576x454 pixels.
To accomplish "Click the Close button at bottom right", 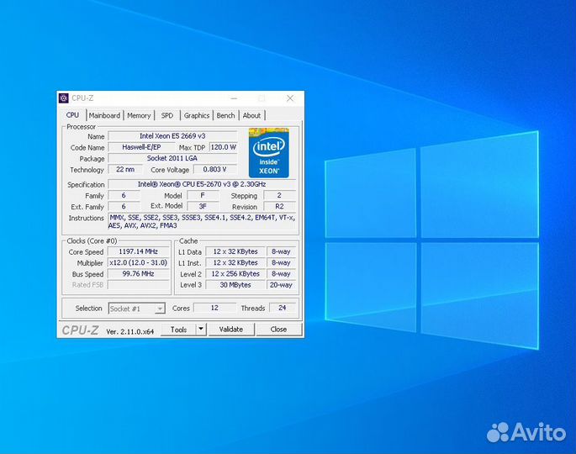I will [278, 330].
